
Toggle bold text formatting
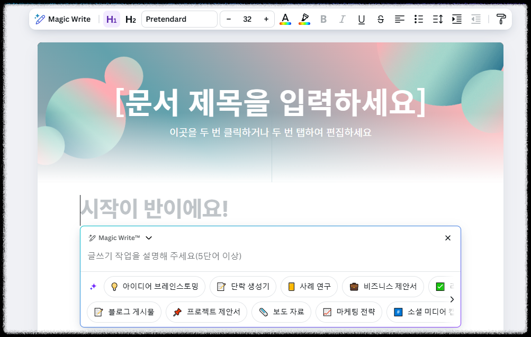323,19
